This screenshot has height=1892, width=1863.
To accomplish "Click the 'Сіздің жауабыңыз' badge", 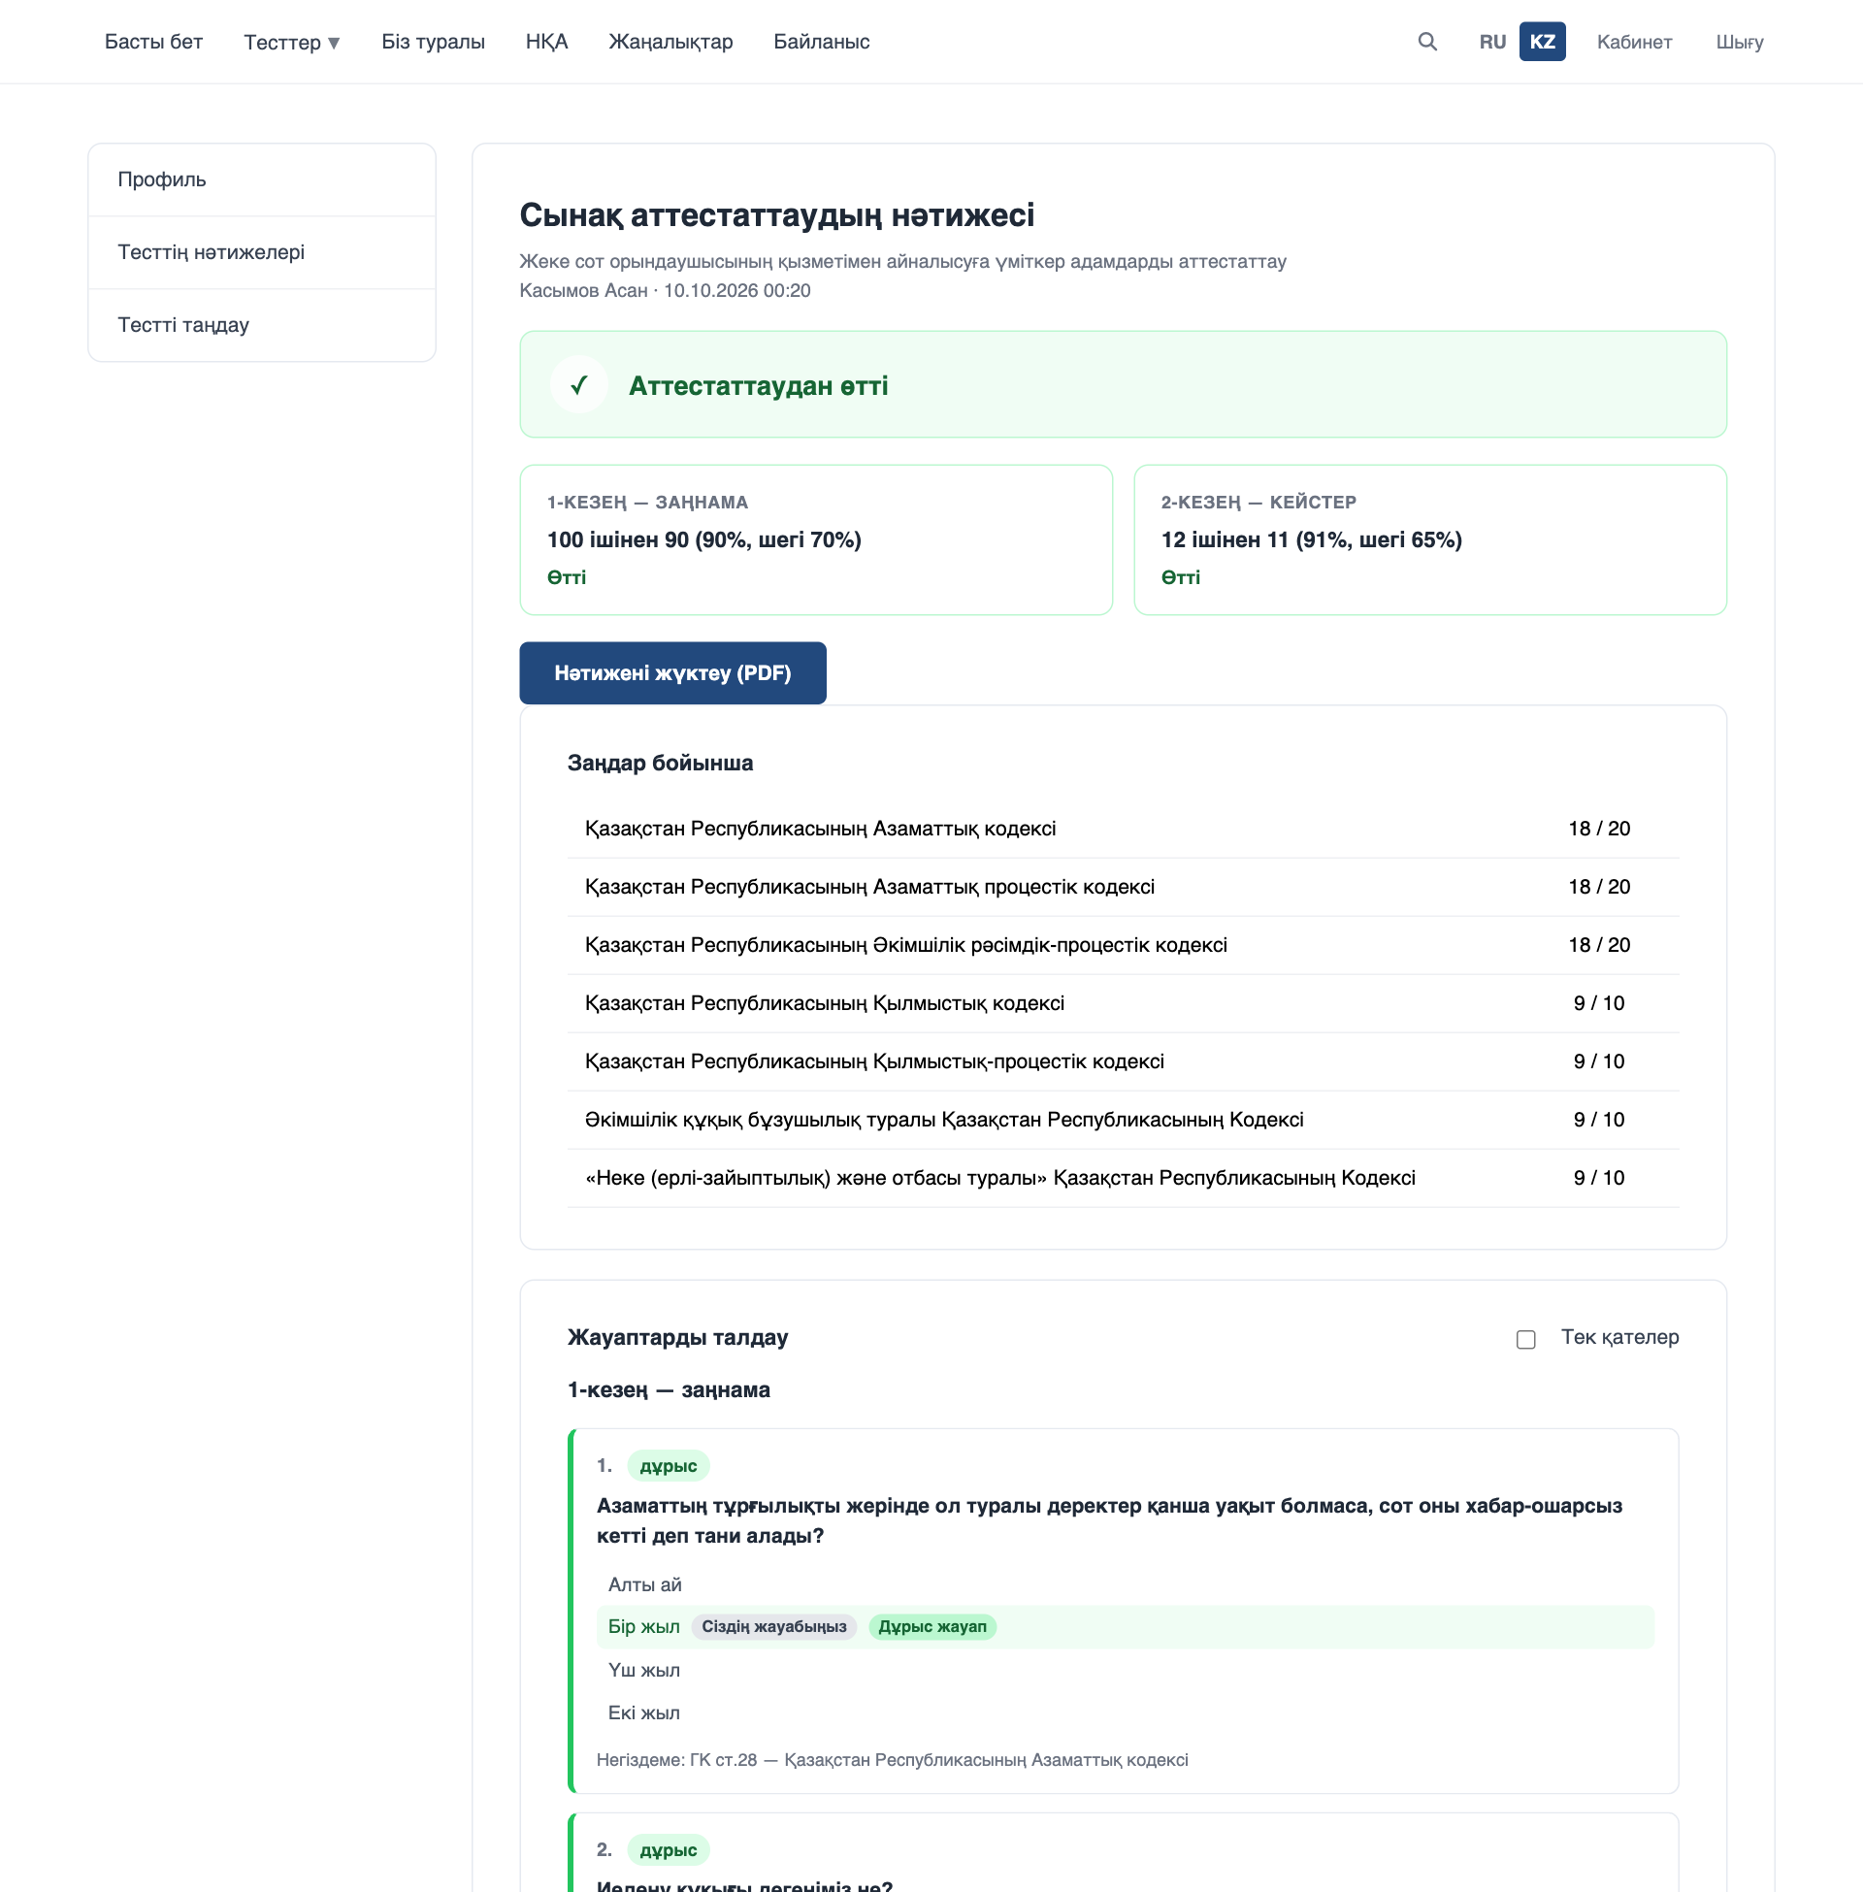I will pos(774,1626).
